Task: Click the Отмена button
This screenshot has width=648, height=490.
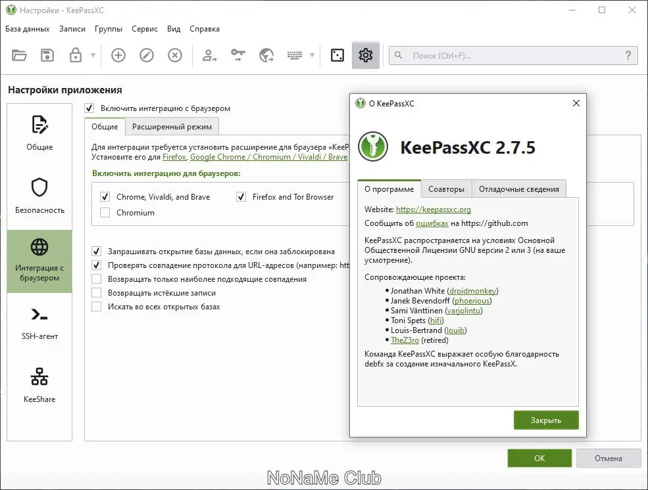Action: 609,458
